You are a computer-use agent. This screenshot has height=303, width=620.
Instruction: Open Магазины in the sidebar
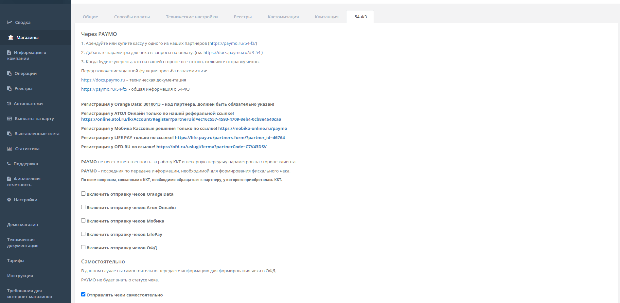pyautogui.click(x=35, y=38)
